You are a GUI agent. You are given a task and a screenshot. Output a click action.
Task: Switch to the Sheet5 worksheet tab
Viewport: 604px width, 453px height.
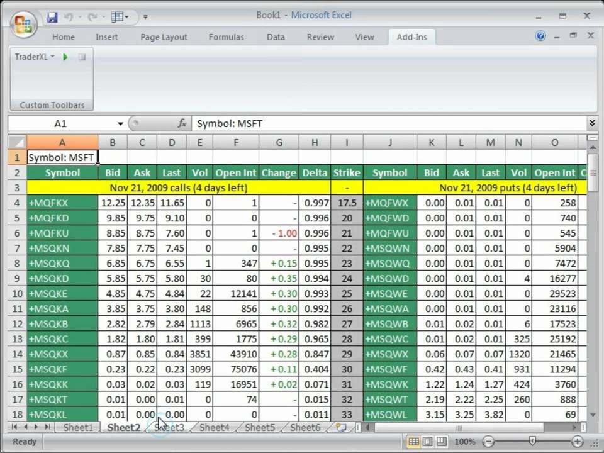[x=260, y=427]
